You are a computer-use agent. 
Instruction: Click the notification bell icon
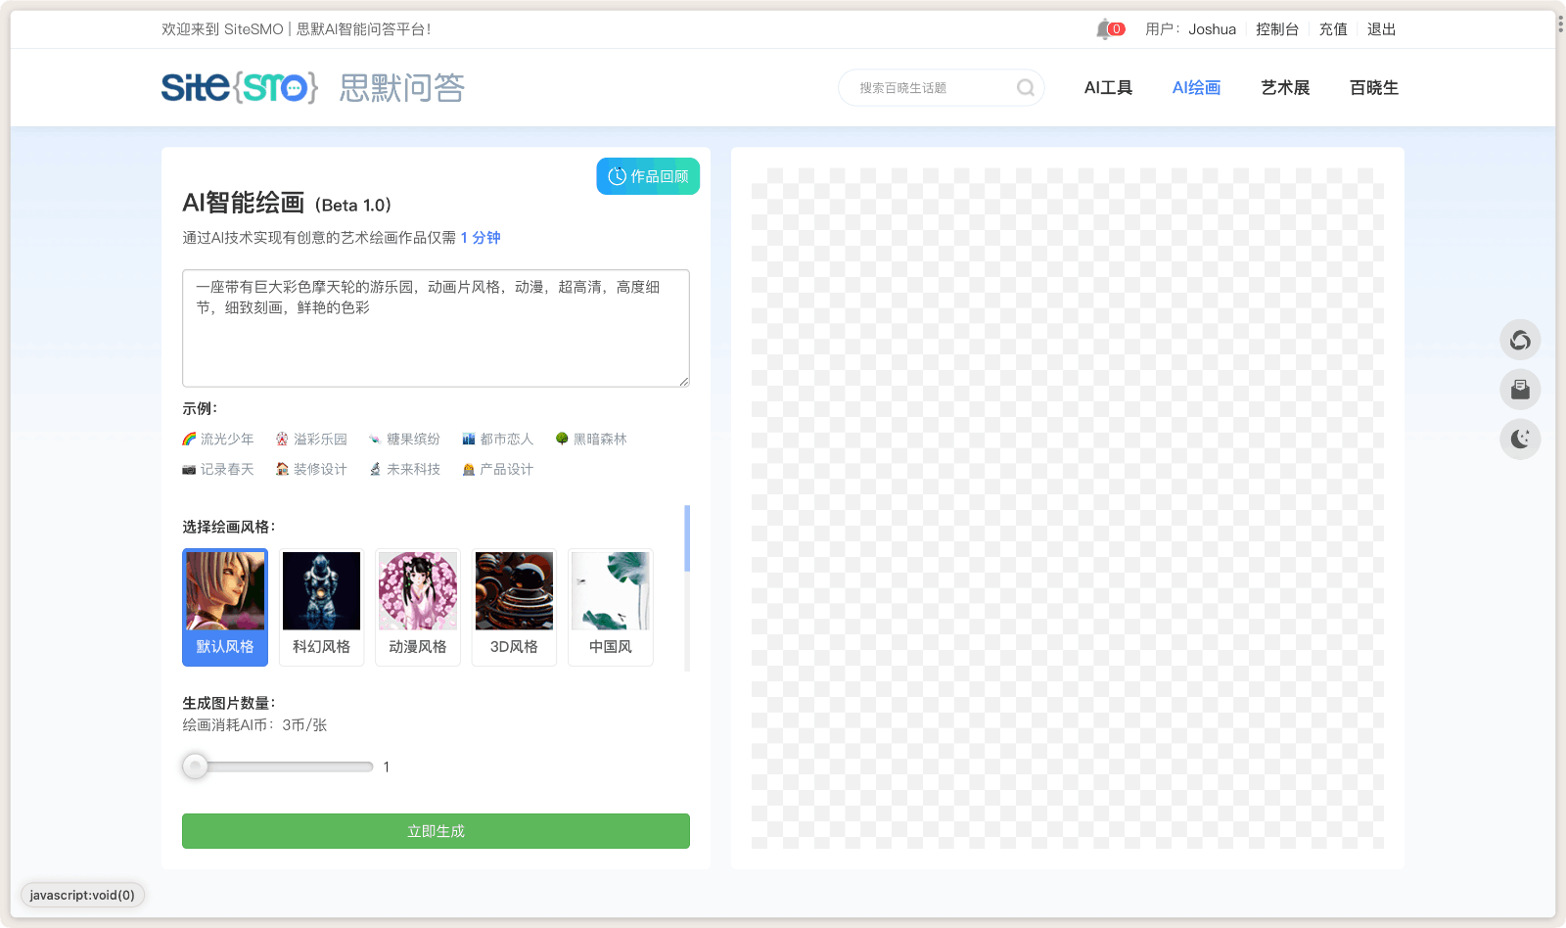tap(1104, 28)
